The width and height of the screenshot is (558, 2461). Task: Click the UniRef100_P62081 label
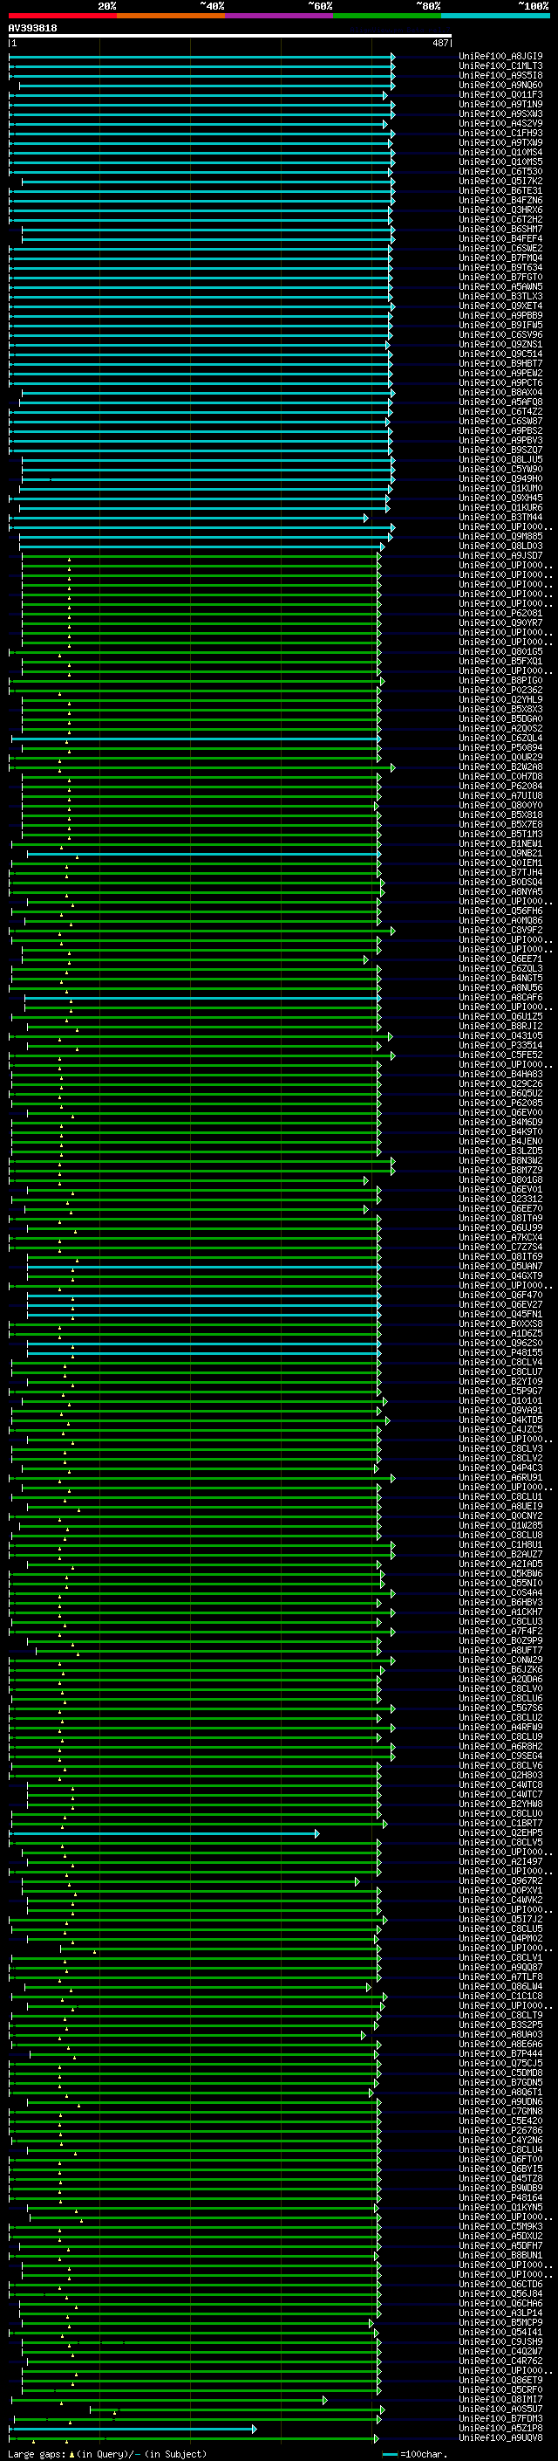click(500, 615)
